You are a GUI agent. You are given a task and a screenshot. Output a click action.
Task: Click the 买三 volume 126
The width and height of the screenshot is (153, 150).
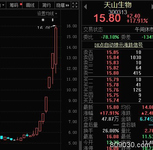137,90
